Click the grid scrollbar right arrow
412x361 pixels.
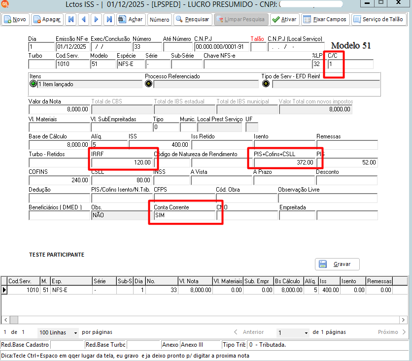(403, 320)
